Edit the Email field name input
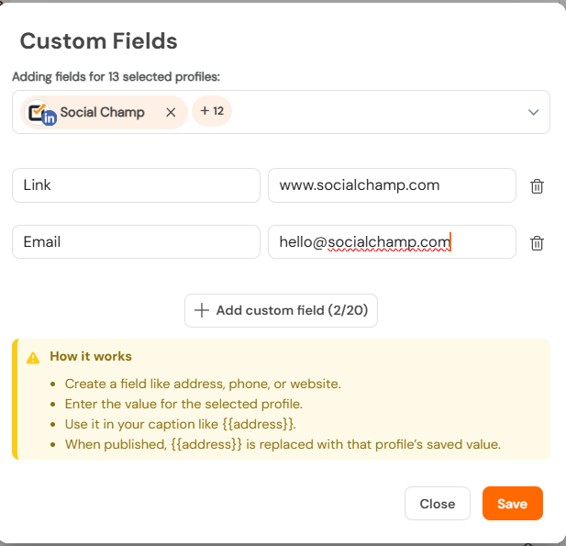Viewport: 566px width, 546px height. [136, 242]
